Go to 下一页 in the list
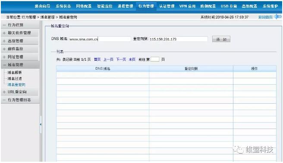The image size is (283, 163). pyautogui.click(x=121, y=59)
